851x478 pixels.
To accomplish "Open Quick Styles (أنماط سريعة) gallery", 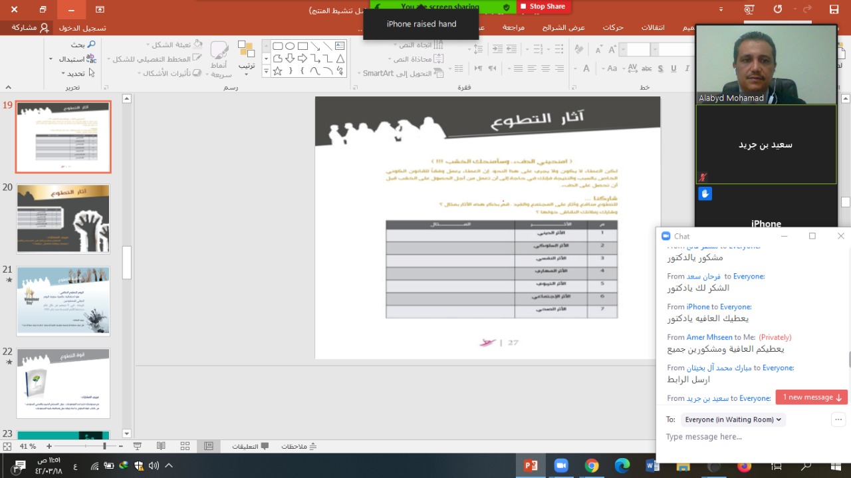I will [x=219, y=57].
